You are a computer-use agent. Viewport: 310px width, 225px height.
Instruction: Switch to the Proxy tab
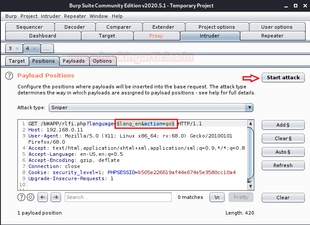pos(156,36)
